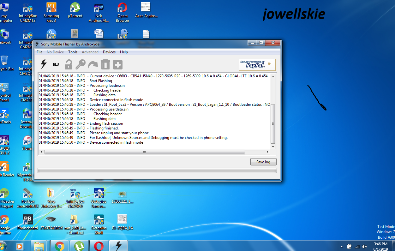Screen dimensions: 395x251
Task: Open the µTorrent desktop shortcut
Action: coord(75,10)
